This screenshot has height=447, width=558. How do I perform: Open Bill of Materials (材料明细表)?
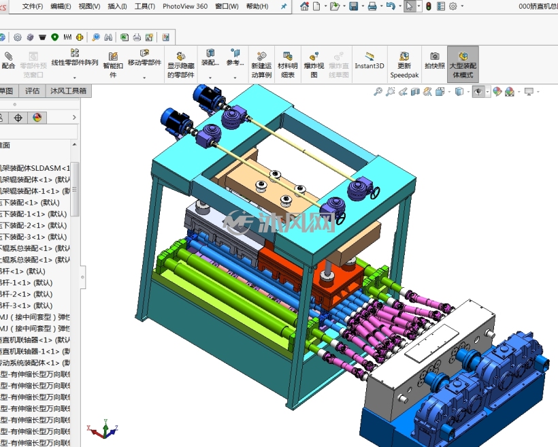(288, 65)
